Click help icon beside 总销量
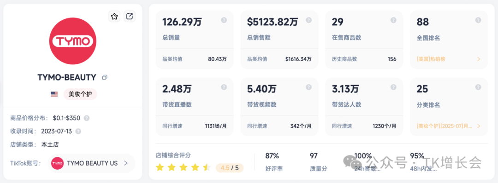Viewport: 498px width, 183px height. (x=224, y=20)
